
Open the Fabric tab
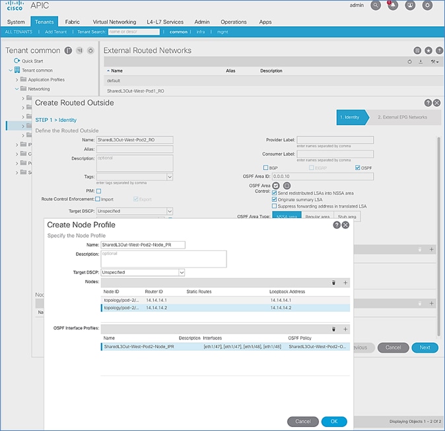pos(73,22)
